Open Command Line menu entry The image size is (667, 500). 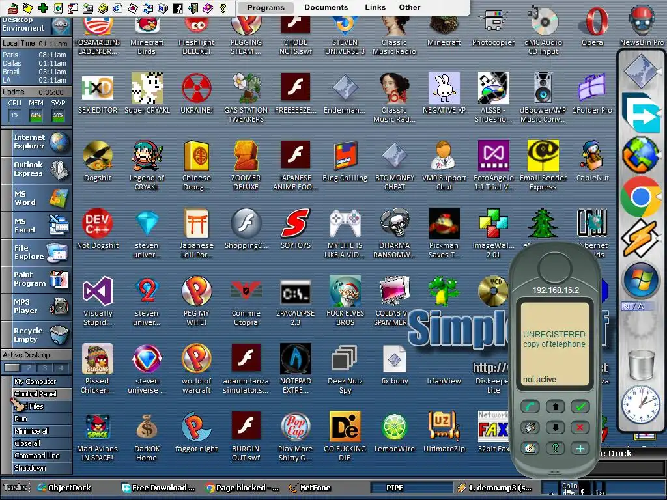(42, 456)
